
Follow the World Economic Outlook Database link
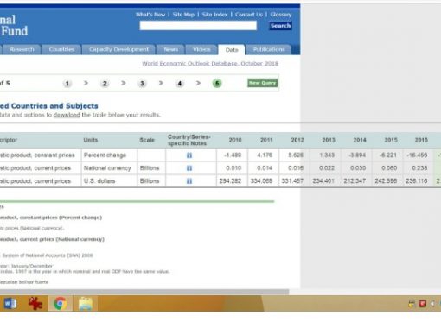[x=210, y=64]
